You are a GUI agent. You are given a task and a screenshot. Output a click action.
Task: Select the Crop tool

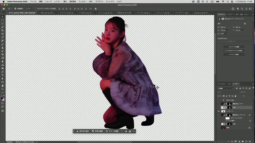pyautogui.click(x=3, y=30)
